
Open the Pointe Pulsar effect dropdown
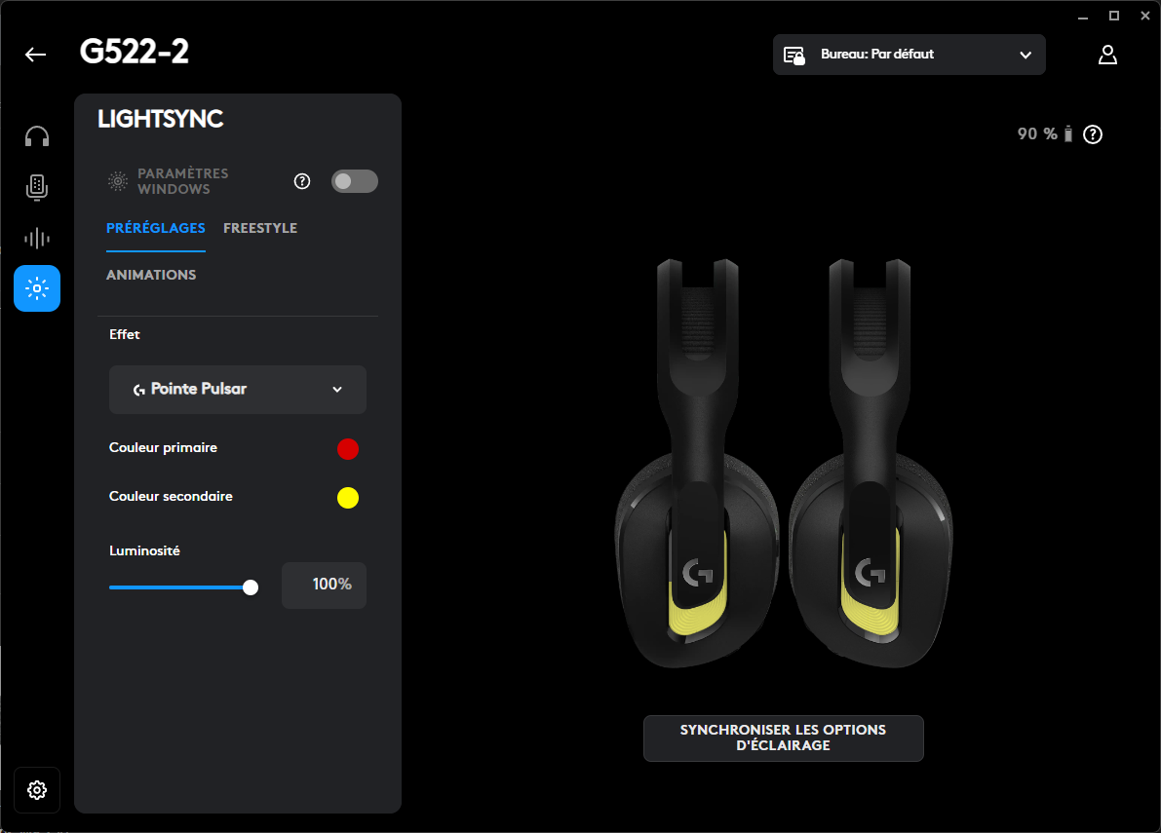(x=238, y=390)
